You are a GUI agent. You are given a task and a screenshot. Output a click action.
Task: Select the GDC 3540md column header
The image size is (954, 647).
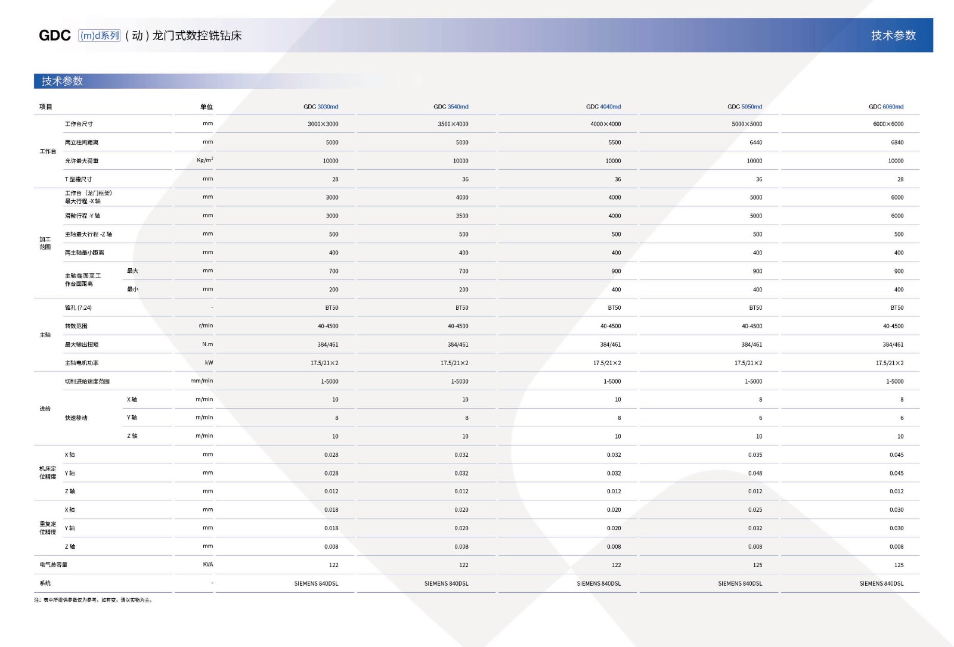[450, 107]
